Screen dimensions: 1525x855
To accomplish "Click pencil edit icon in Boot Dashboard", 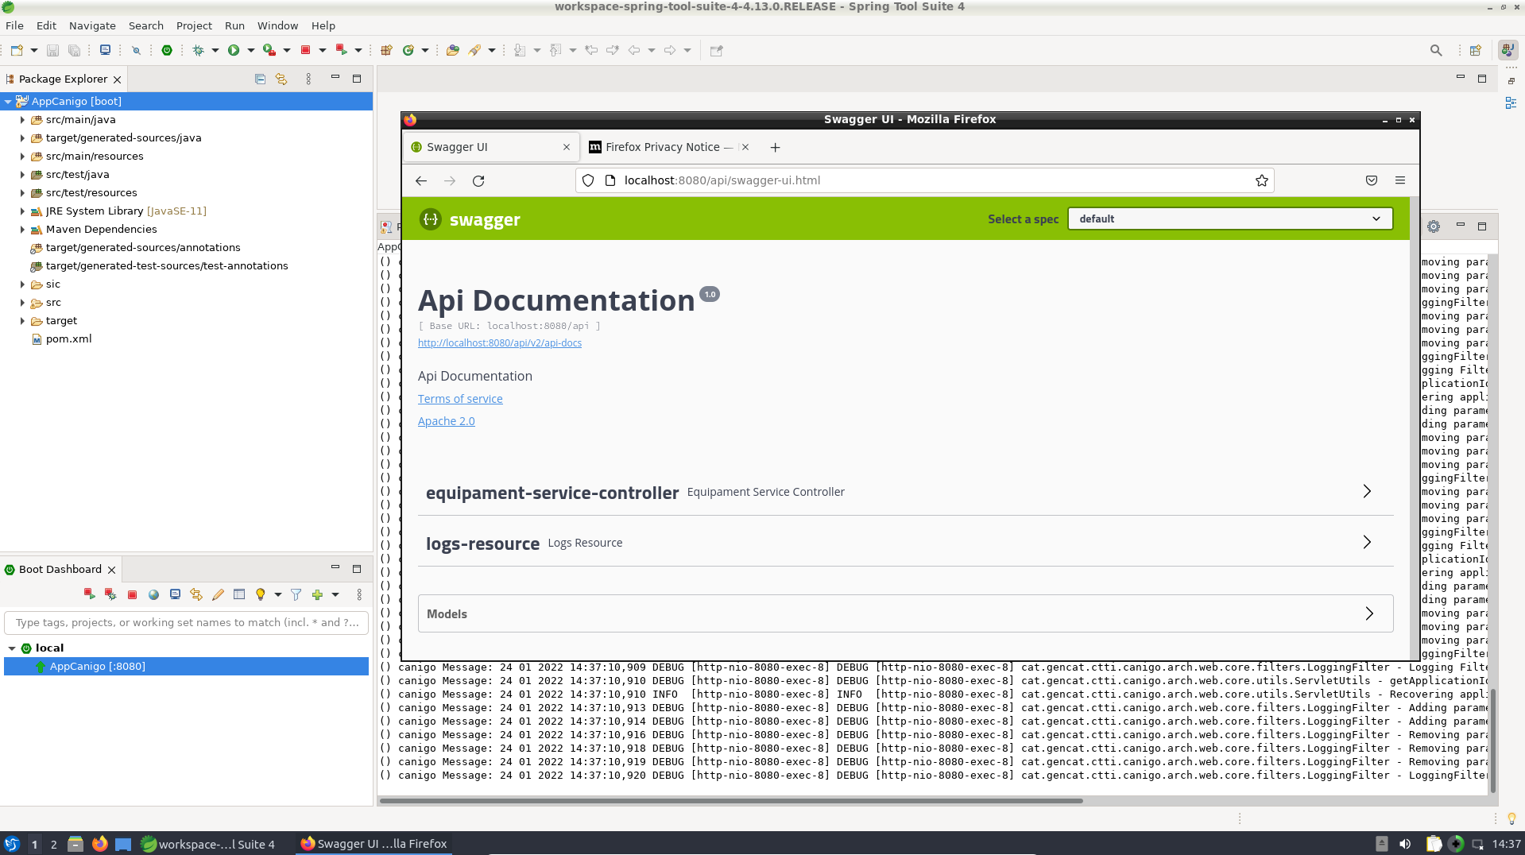I will pos(218,594).
